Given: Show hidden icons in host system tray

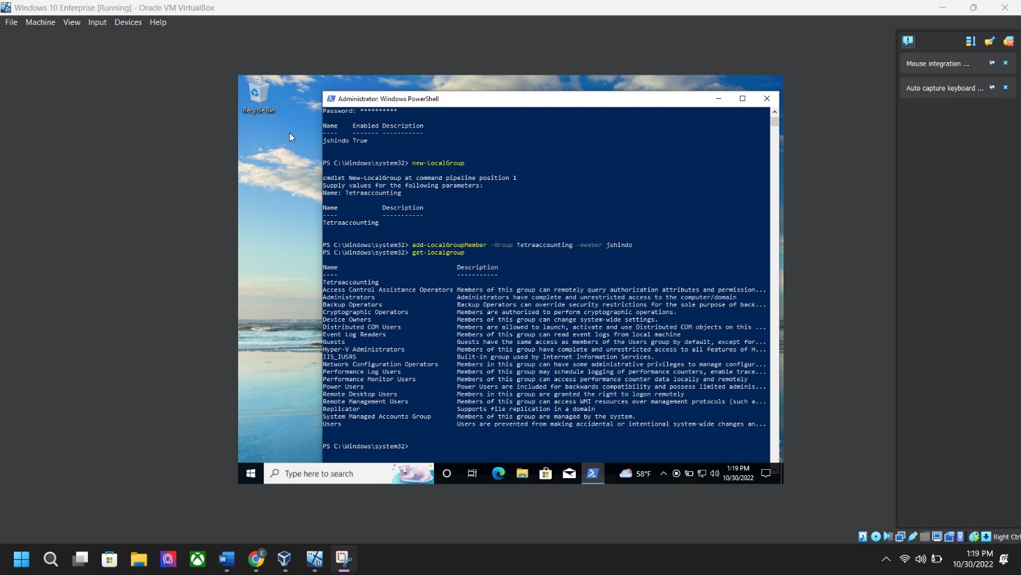Looking at the screenshot, I should pyautogui.click(x=886, y=559).
